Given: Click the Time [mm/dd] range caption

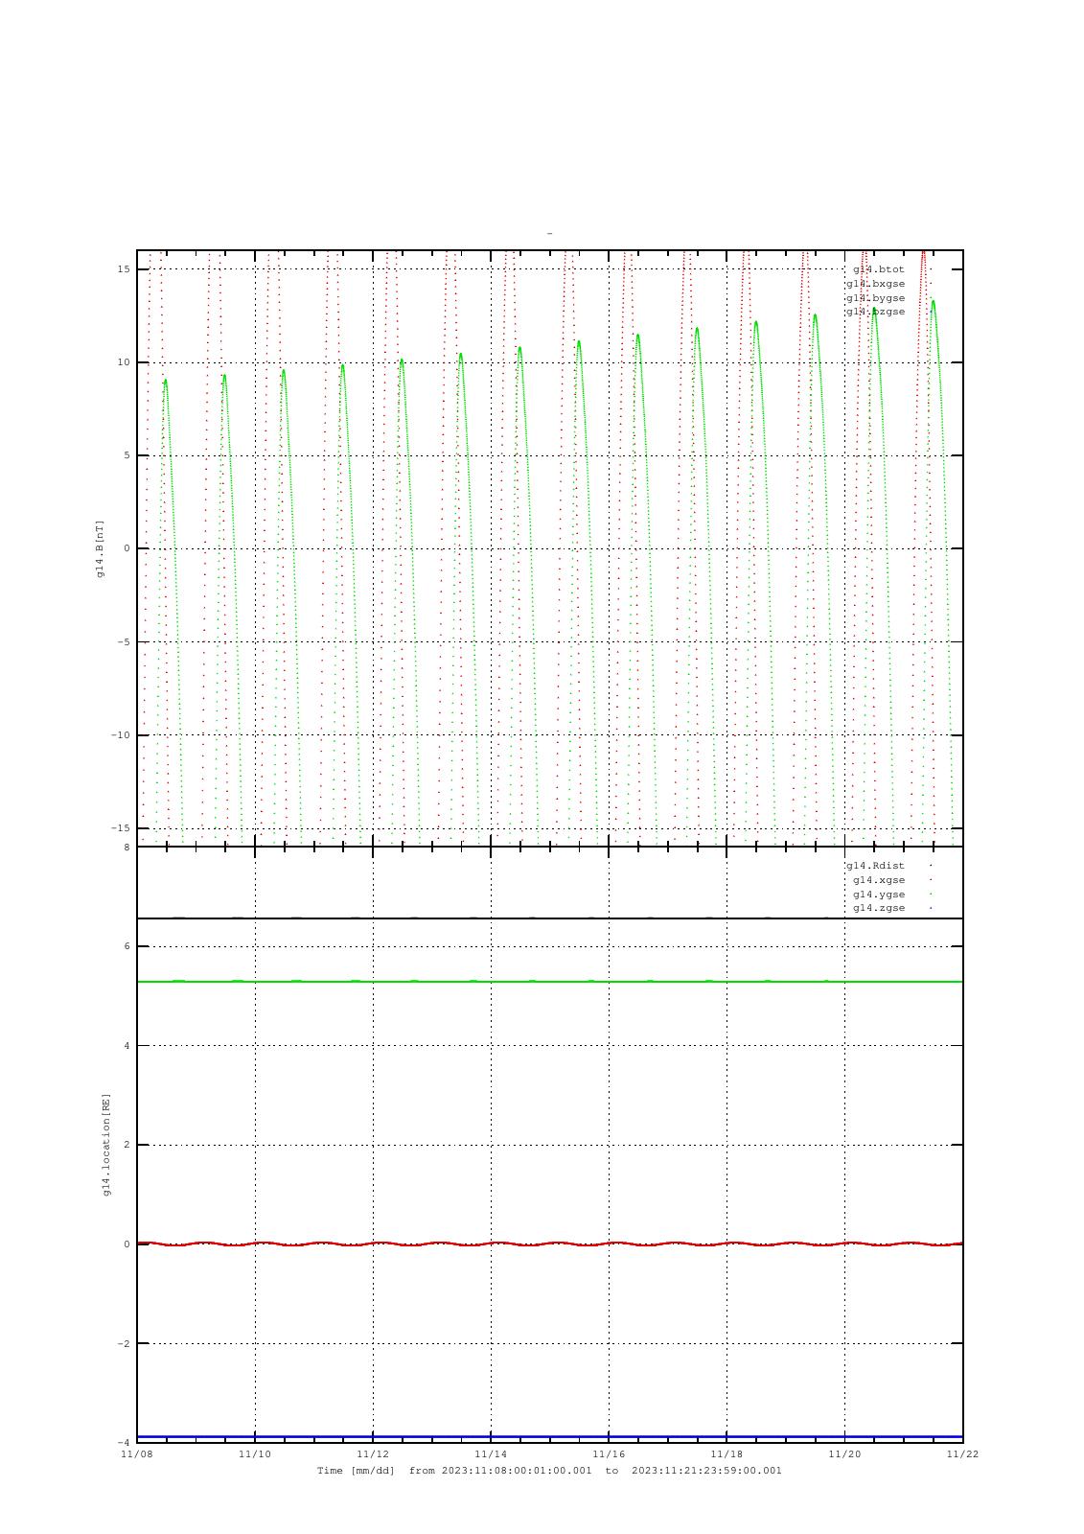Looking at the screenshot, I should pyautogui.click(x=549, y=1471).
